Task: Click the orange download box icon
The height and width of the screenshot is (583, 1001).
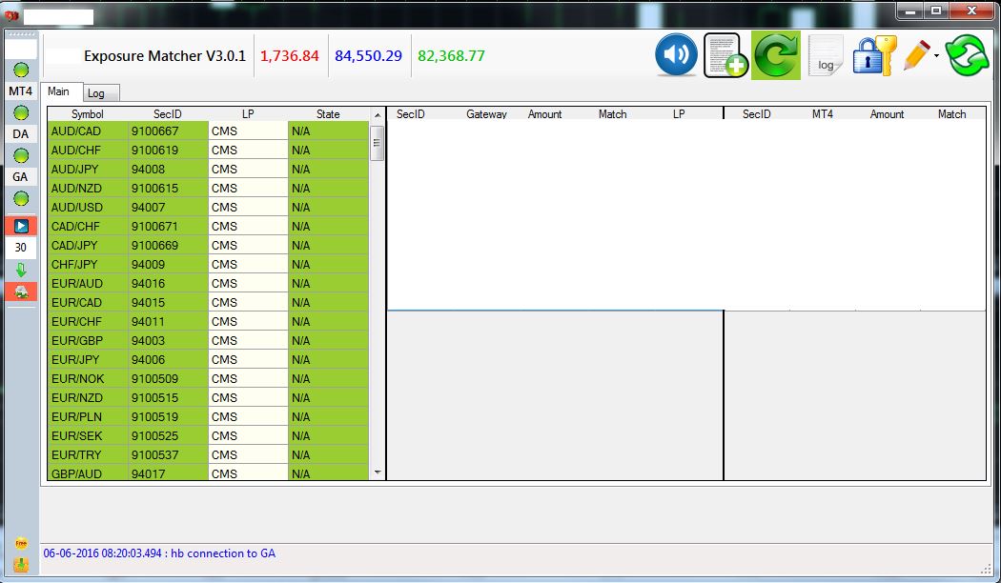Action: point(21,565)
